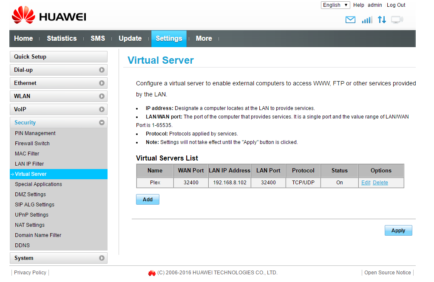Click Log Out link
434x282 pixels.
coord(396,5)
